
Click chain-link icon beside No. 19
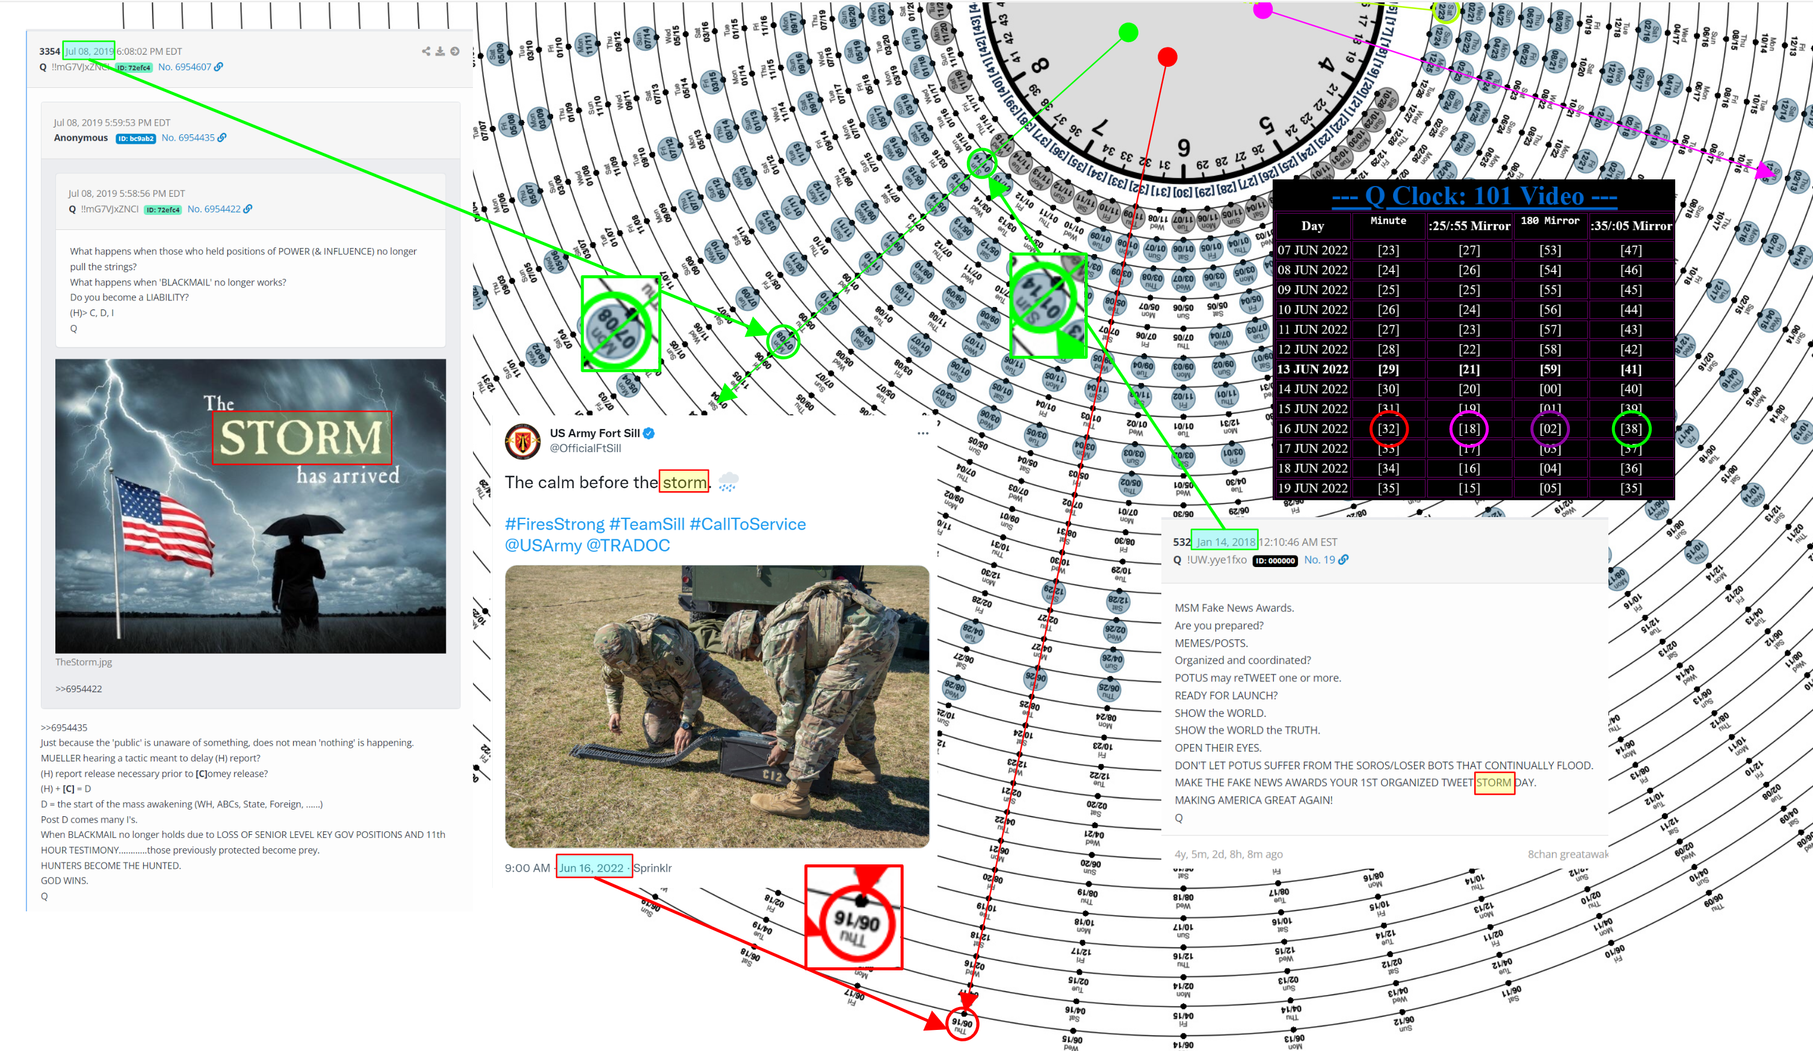[x=1343, y=560]
